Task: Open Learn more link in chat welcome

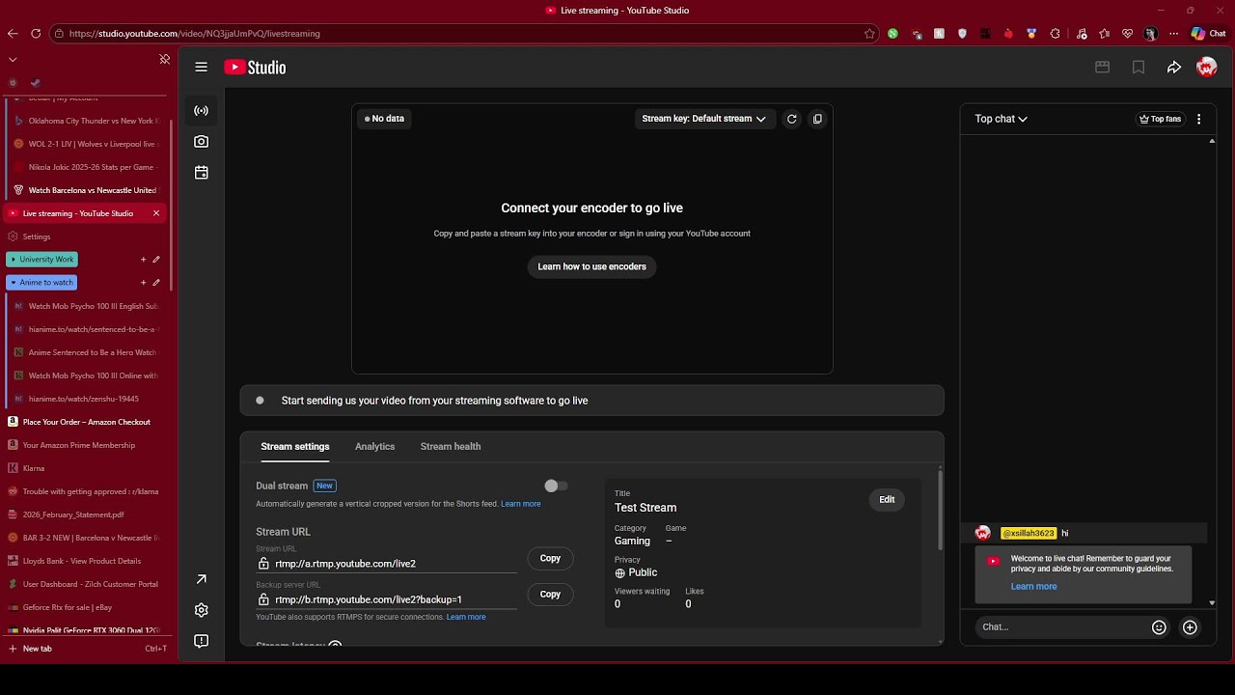Action: coord(1033,586)
